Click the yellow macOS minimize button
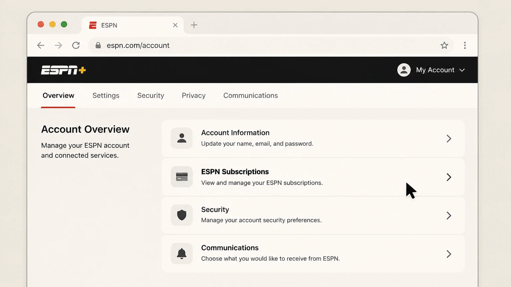Screen dimensions: 511x287 53,24
